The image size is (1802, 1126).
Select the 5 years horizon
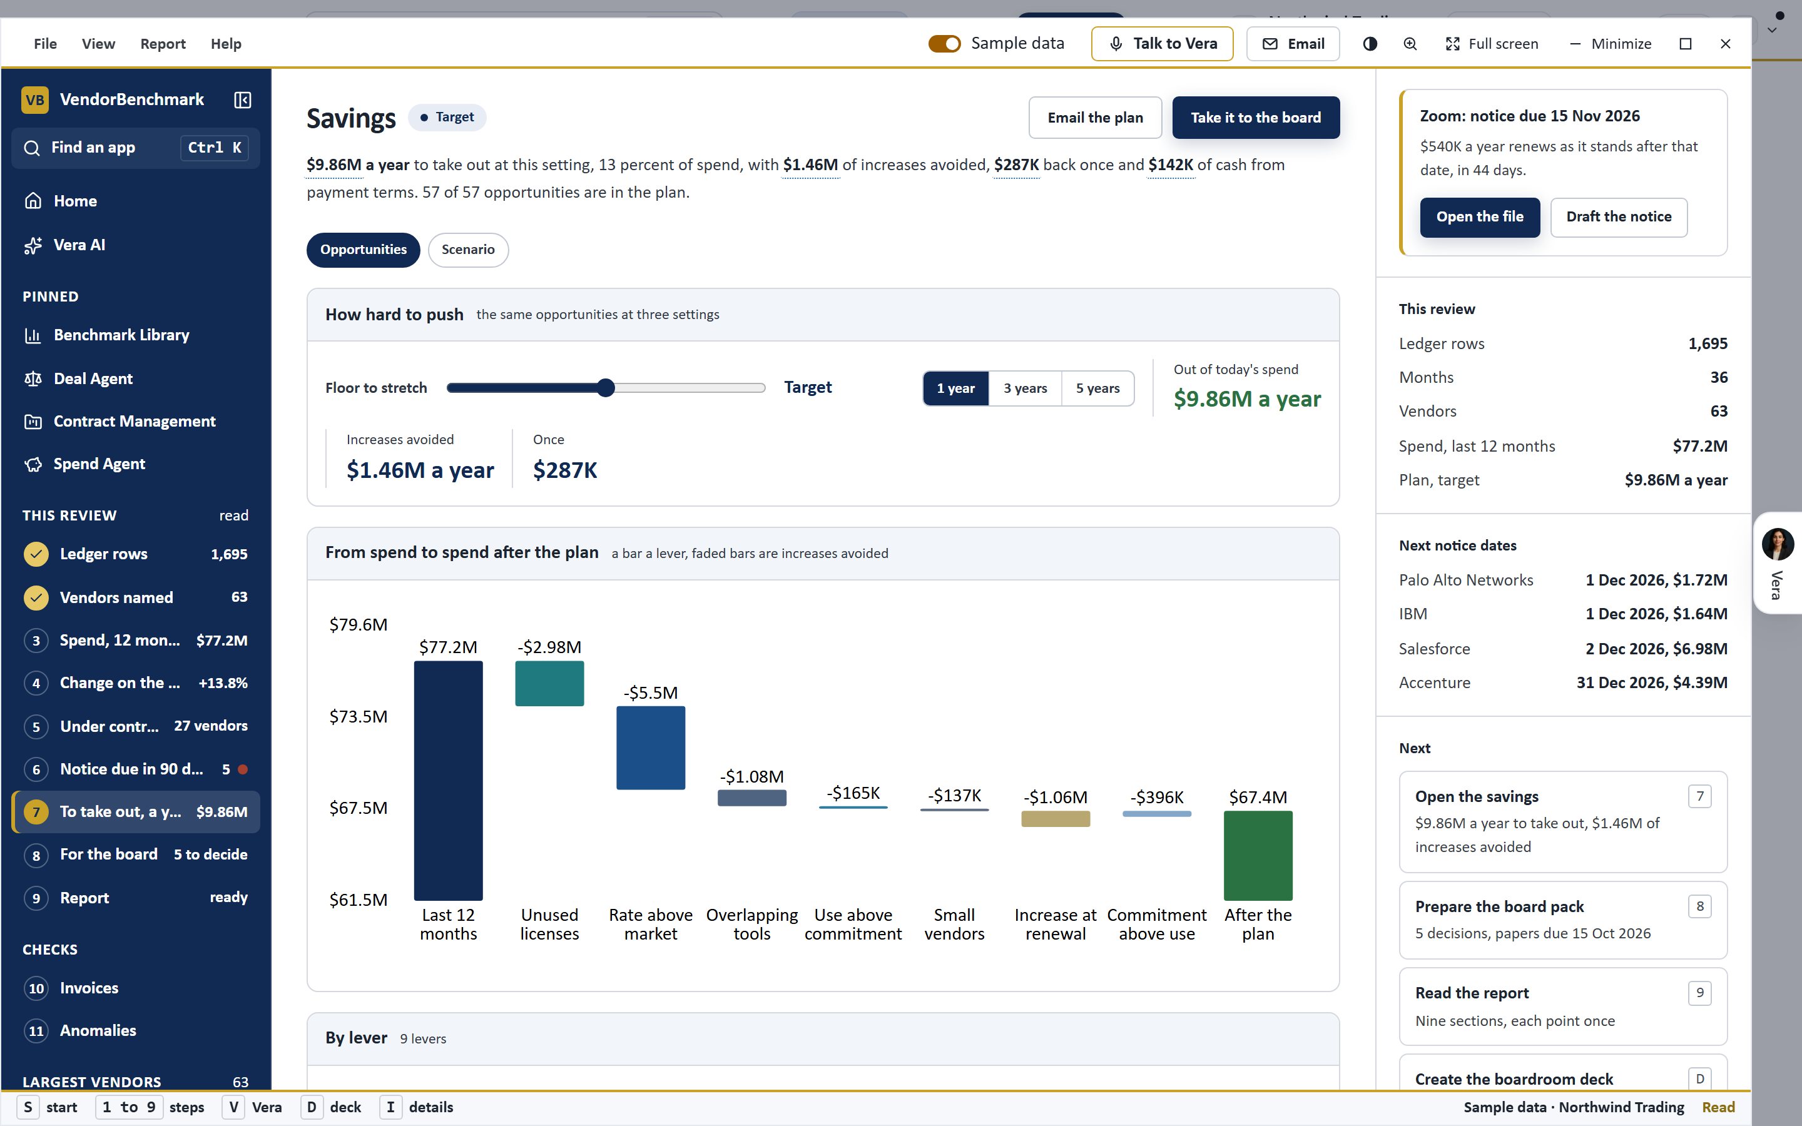pos(1097,388)
